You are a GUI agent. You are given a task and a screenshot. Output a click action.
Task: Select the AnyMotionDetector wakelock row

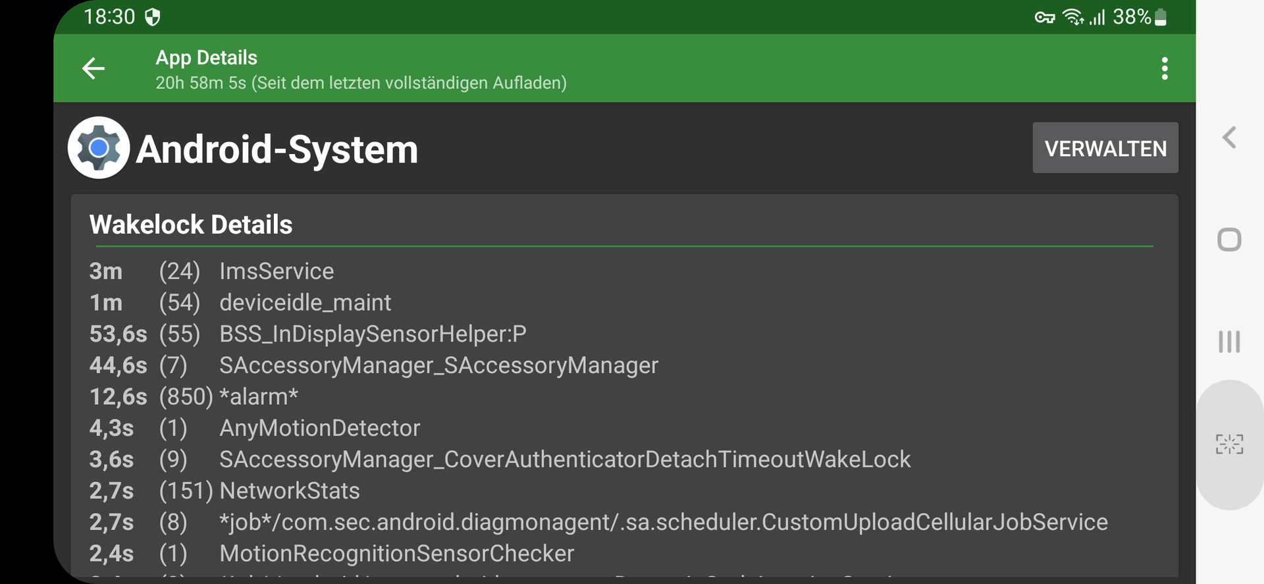tap(624, 428)
